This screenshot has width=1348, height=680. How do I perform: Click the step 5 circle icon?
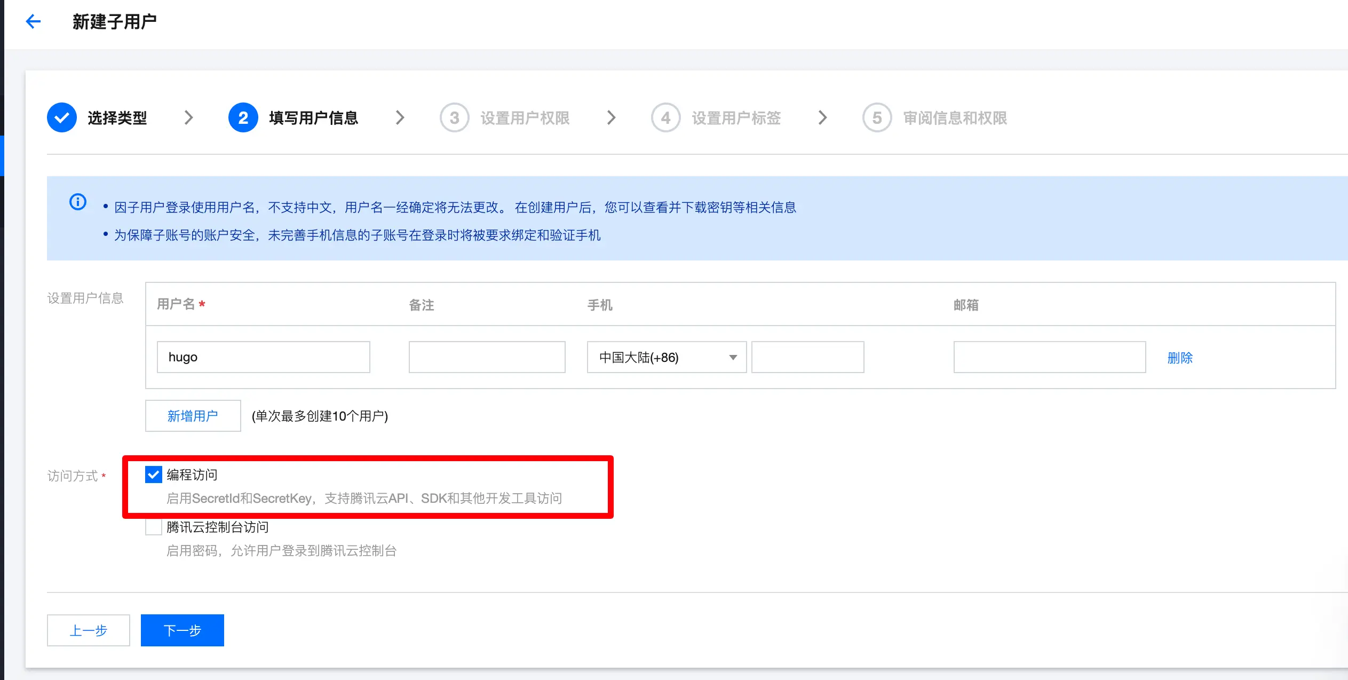[877, 117]
